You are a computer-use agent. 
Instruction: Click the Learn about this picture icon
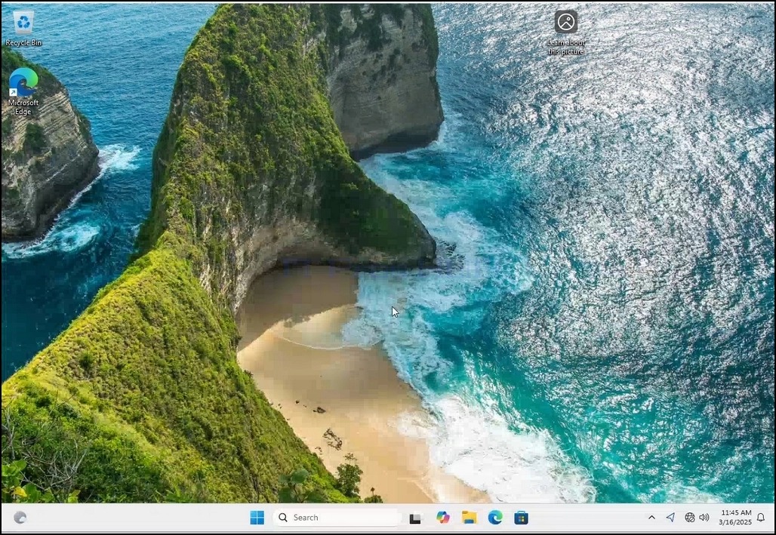pyautogui.click(x=565, y=32)
